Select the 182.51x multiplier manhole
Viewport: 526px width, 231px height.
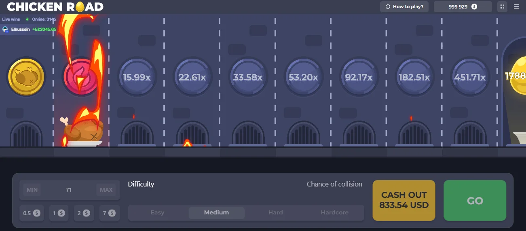pyautogui.click(x=414, y=77)
